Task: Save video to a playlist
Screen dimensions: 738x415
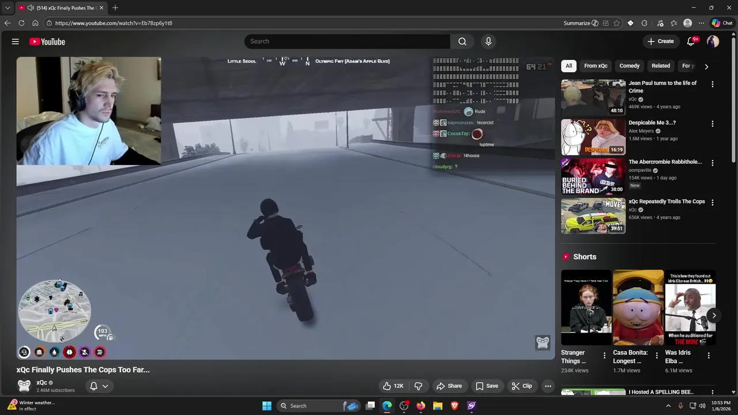Action: [487, 386]
